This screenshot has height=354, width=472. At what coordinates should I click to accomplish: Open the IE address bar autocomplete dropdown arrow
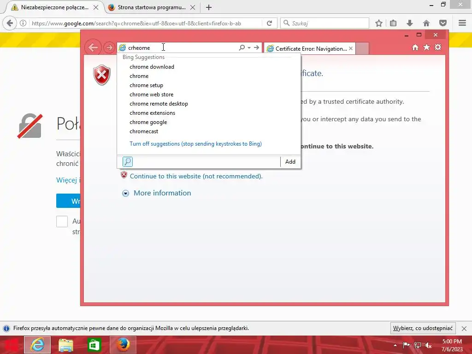pyautogui.click(x=249, y=47)
